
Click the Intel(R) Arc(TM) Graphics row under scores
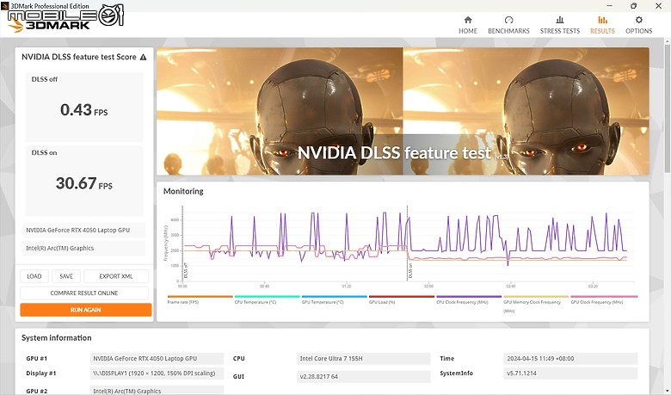pos(84,248)
